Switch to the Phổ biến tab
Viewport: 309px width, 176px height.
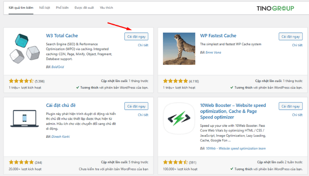coord(62,7)
